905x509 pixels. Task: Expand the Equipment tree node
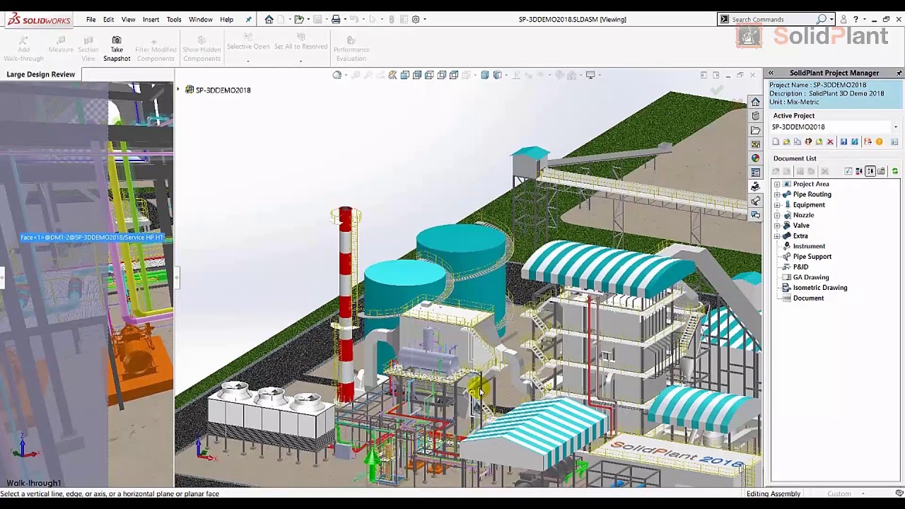[777, 205]
